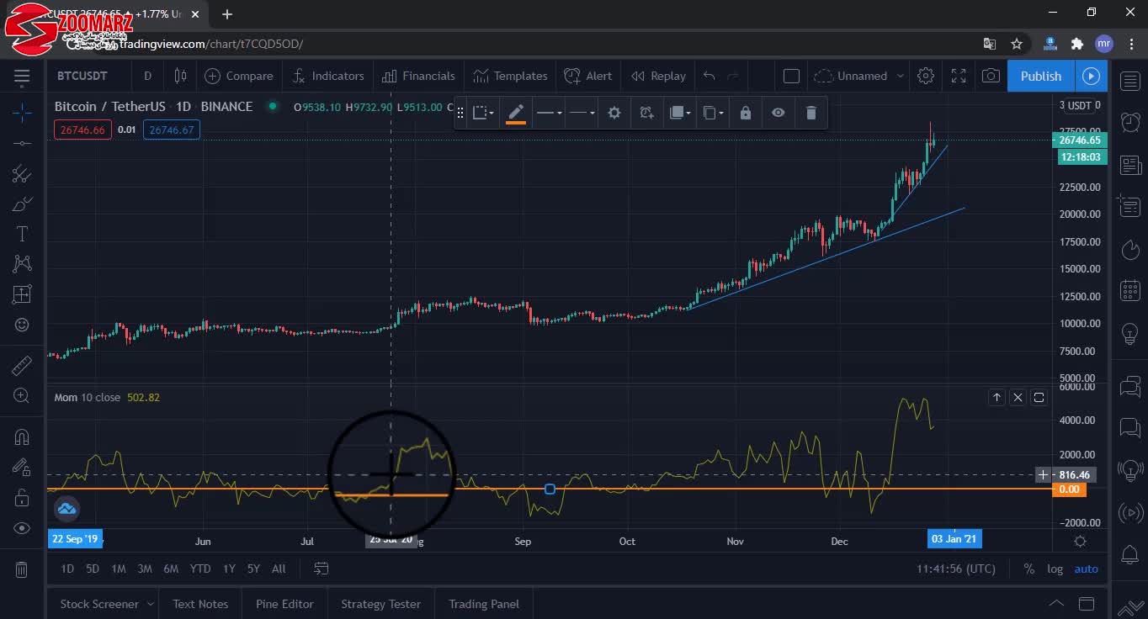
Task: Select the Magnet mode tool
Action: (x=22, y=436)
